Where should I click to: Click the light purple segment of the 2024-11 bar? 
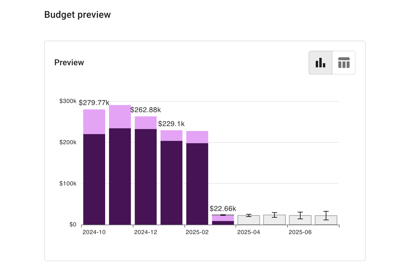(x=120, y=117)
